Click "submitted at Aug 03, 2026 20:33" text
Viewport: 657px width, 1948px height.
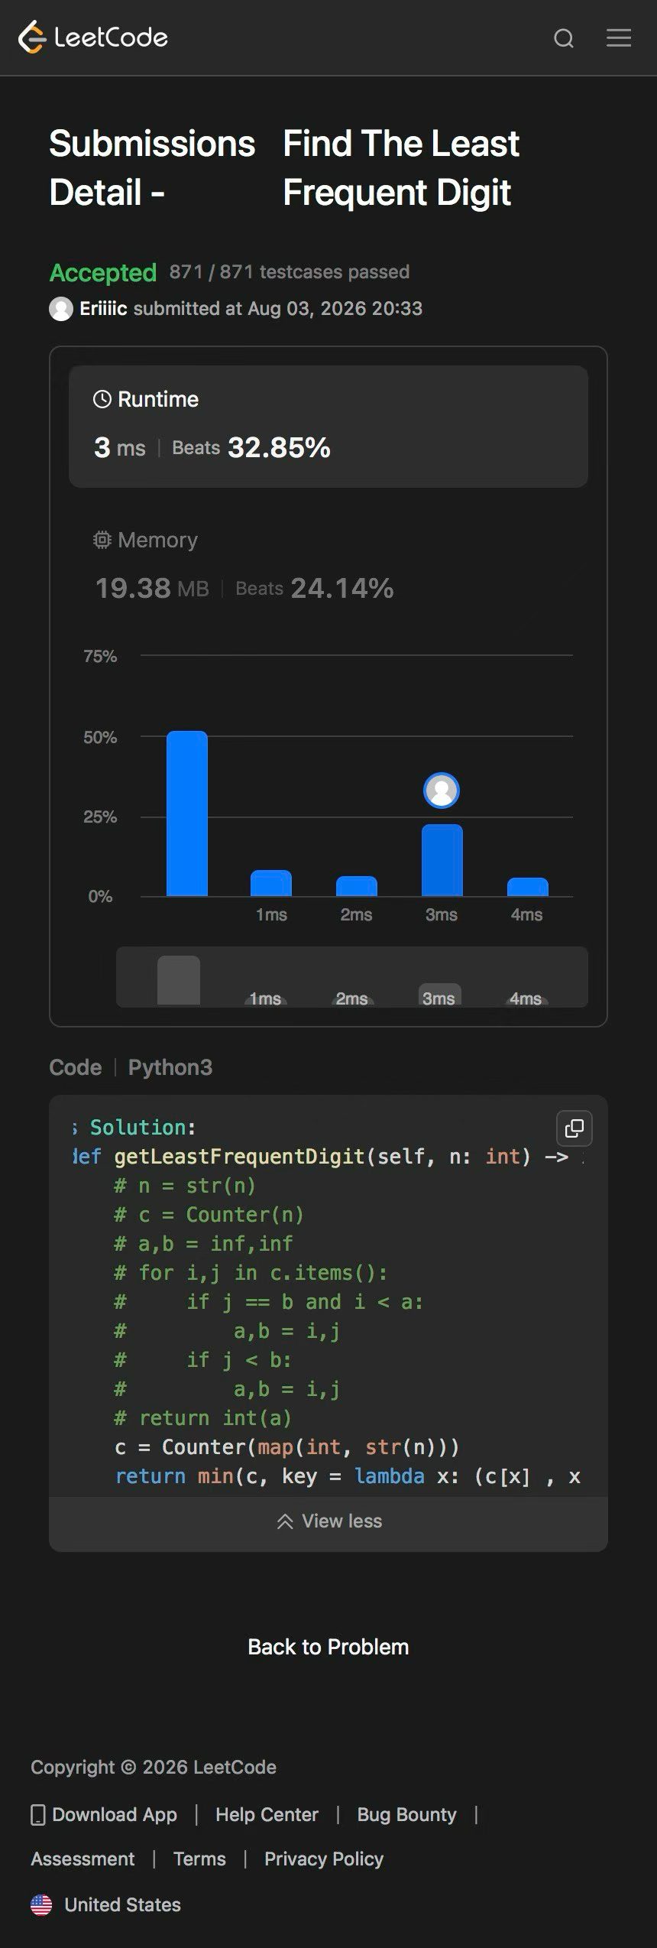coord(278,309)
